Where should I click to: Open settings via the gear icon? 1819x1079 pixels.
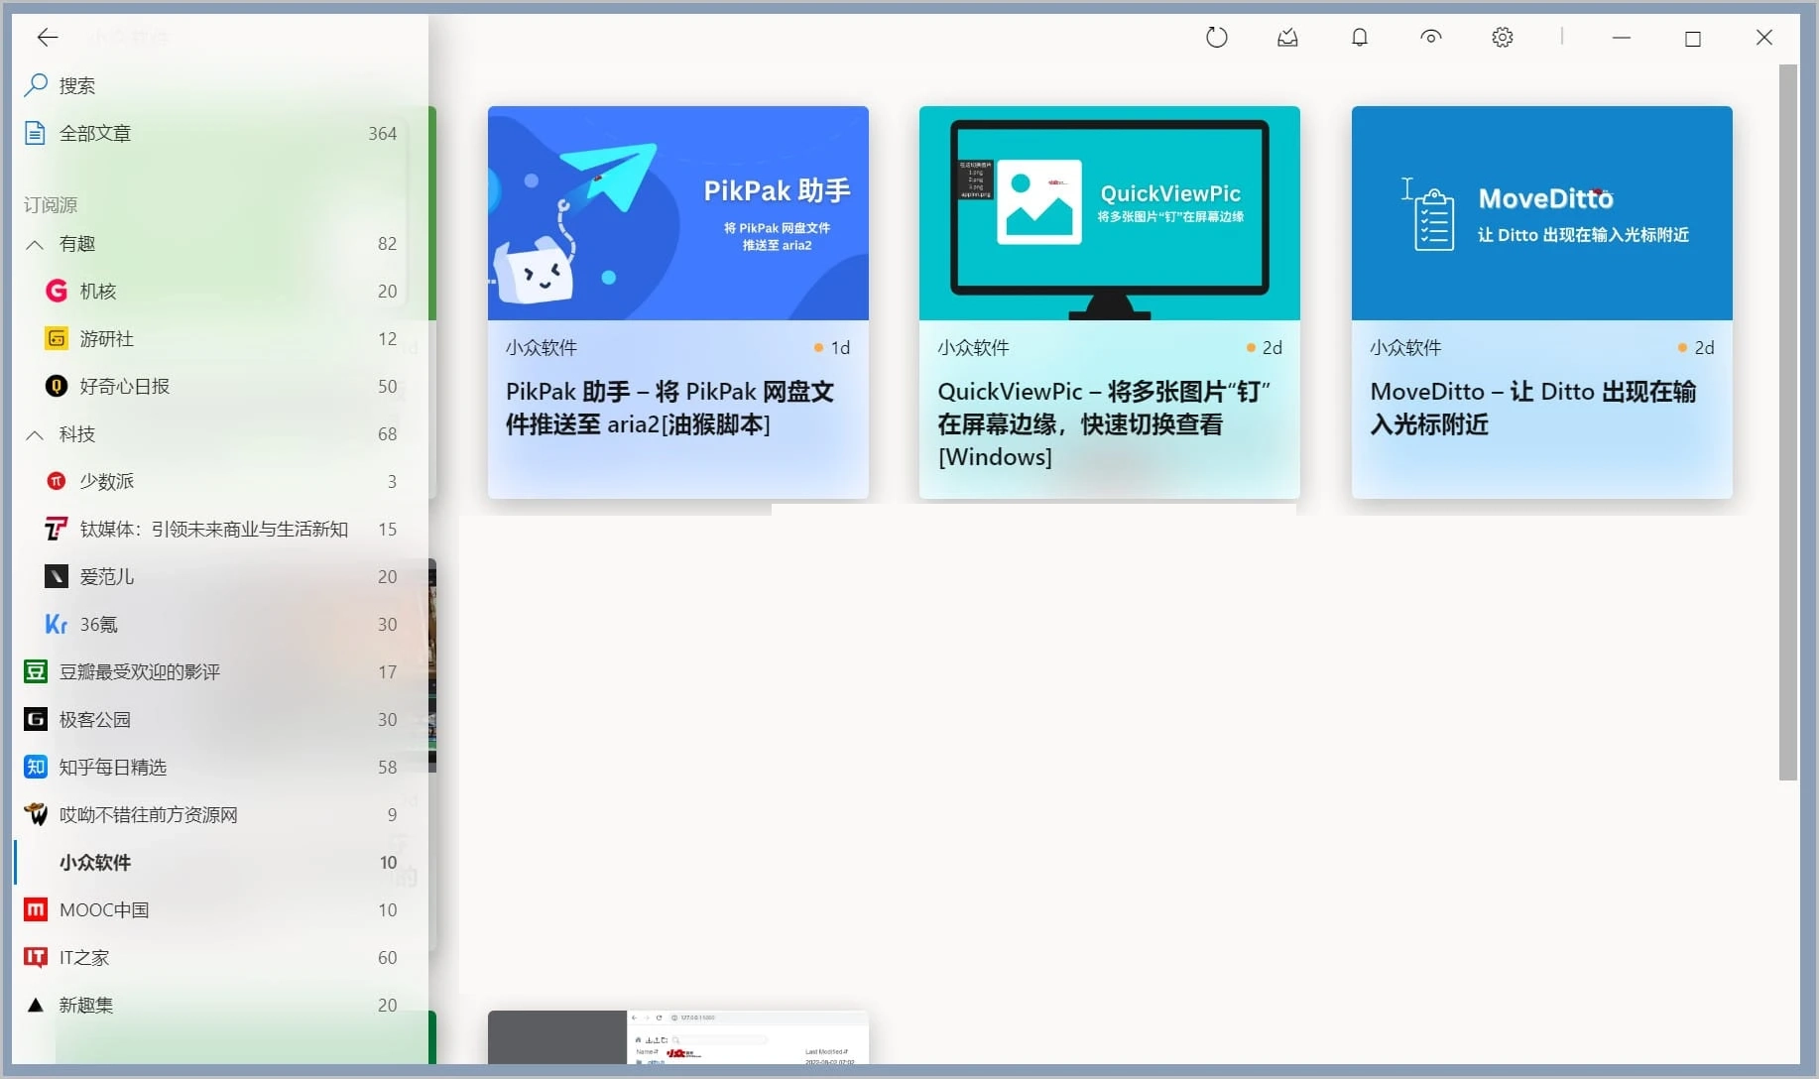1502,38
